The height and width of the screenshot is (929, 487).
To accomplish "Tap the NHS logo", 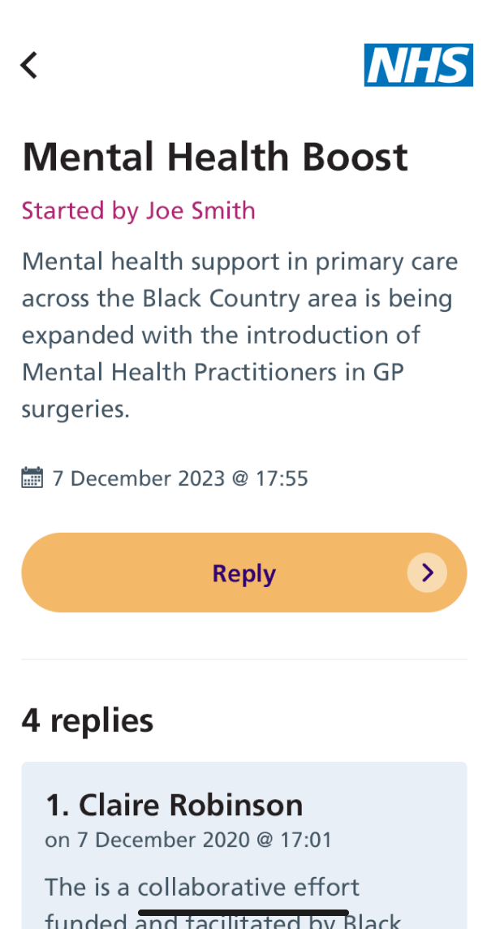I will tap(418, 65).
